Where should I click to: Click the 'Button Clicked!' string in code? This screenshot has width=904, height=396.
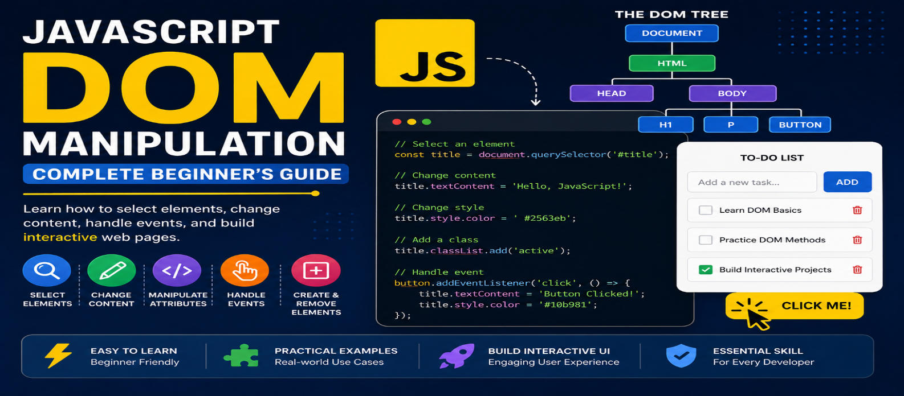[589, 294]
